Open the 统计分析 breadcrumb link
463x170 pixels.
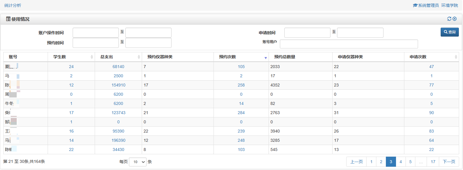pos(13,5)
